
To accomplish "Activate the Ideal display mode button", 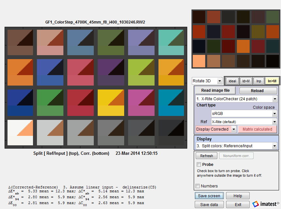I will click(x=232, y=81).
